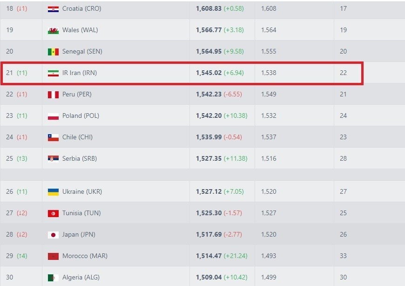Open the Japan (JPN) team link

[79, 235]
